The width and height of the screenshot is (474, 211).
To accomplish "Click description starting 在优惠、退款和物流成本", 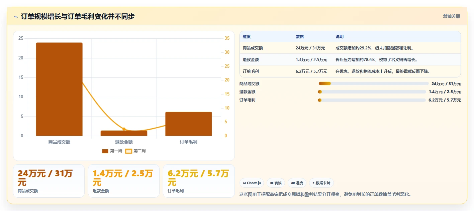I will 383,71.
